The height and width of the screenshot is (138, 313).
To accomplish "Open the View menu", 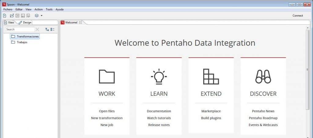I will coord(28,9).
